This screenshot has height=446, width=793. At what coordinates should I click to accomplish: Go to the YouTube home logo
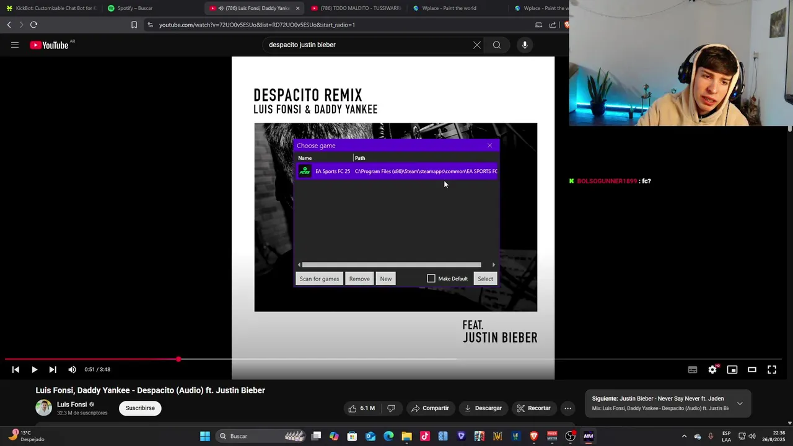point(49,45)
